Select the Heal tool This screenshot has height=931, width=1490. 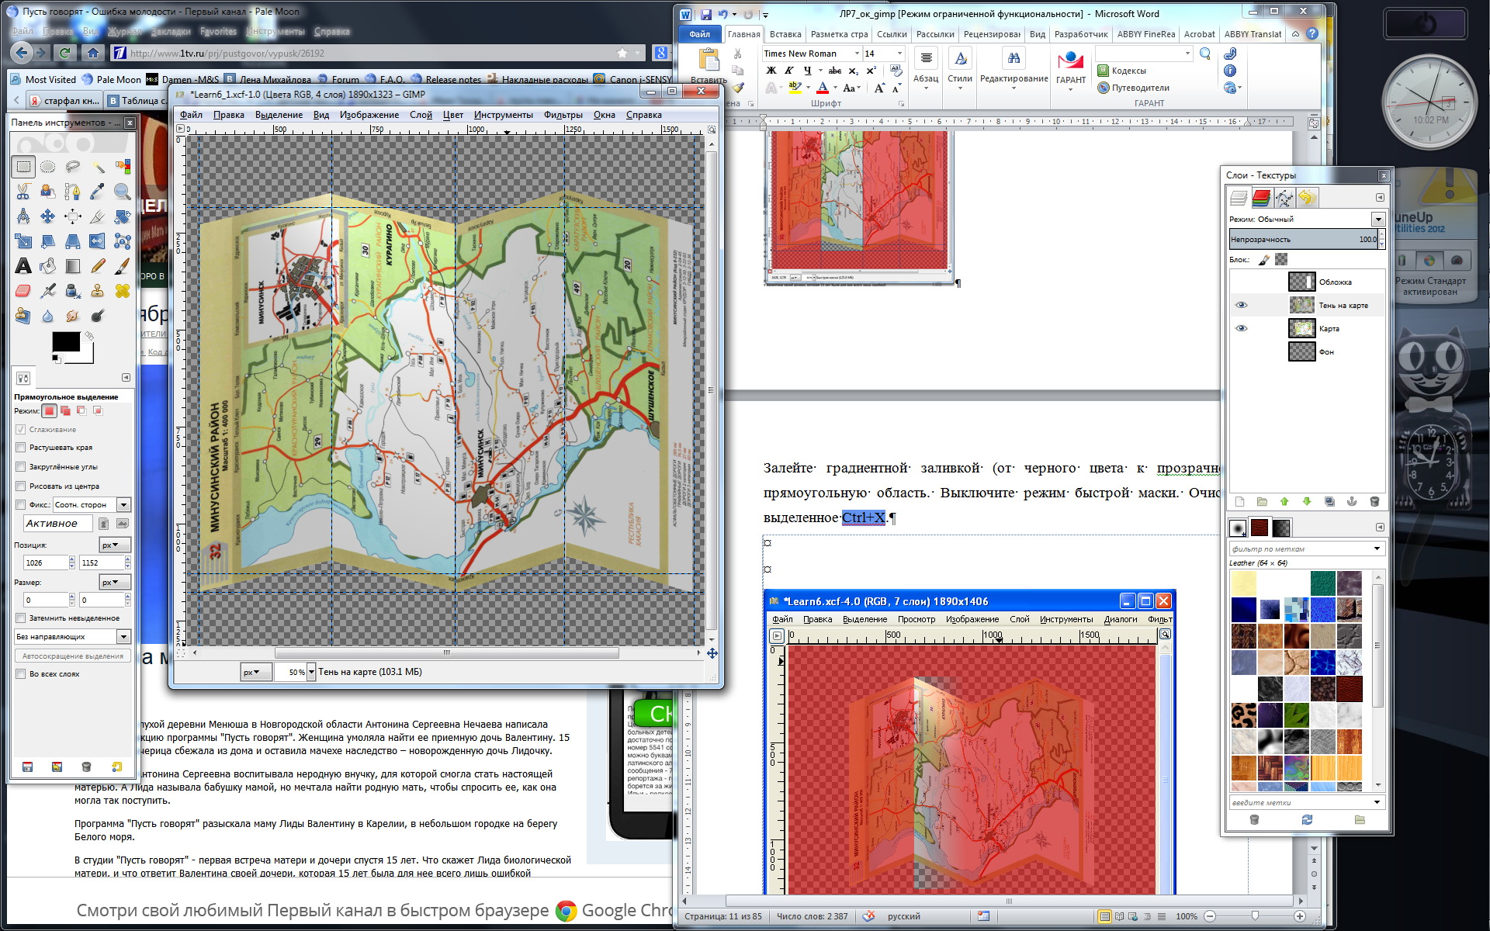pyautogui.click(x=123, y=291)
